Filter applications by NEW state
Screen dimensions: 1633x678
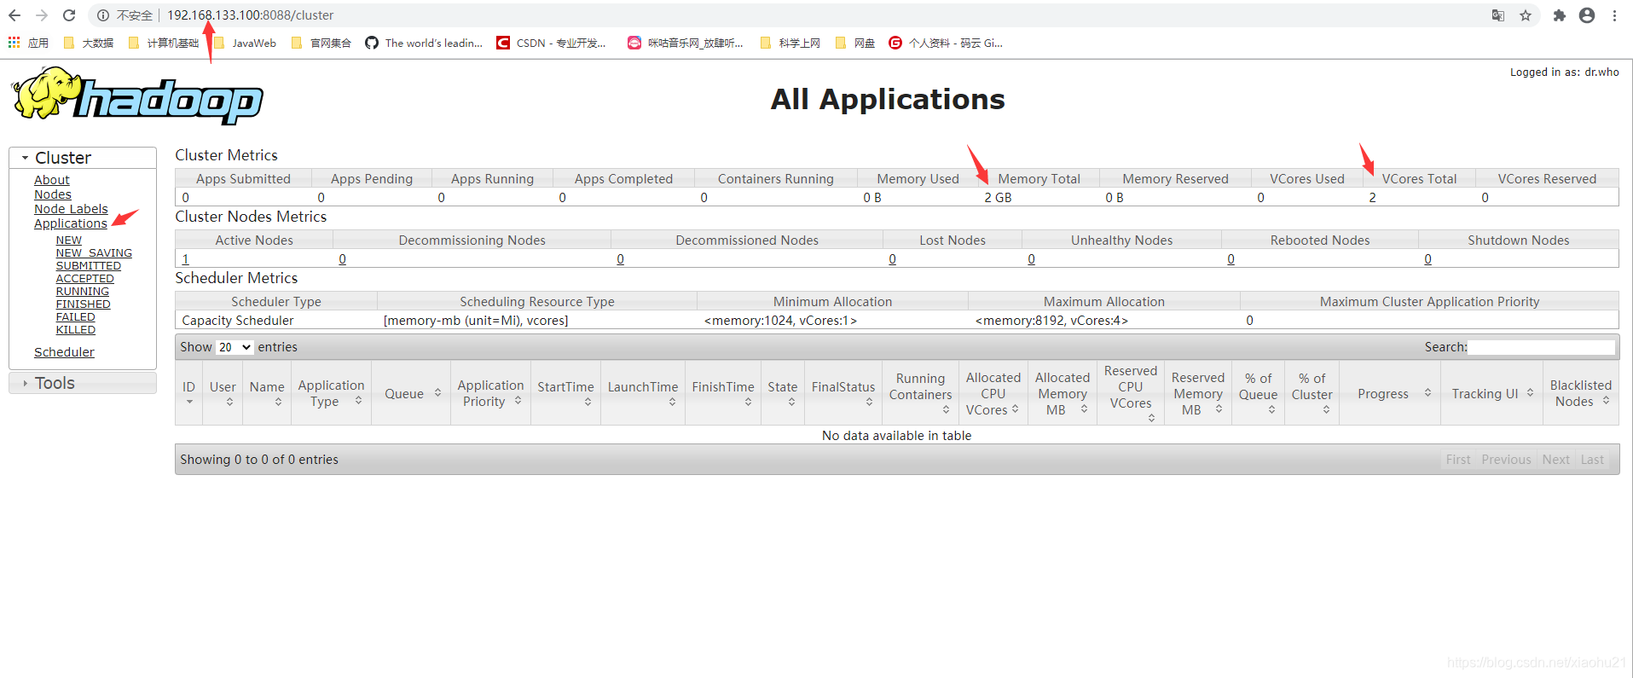69,240
